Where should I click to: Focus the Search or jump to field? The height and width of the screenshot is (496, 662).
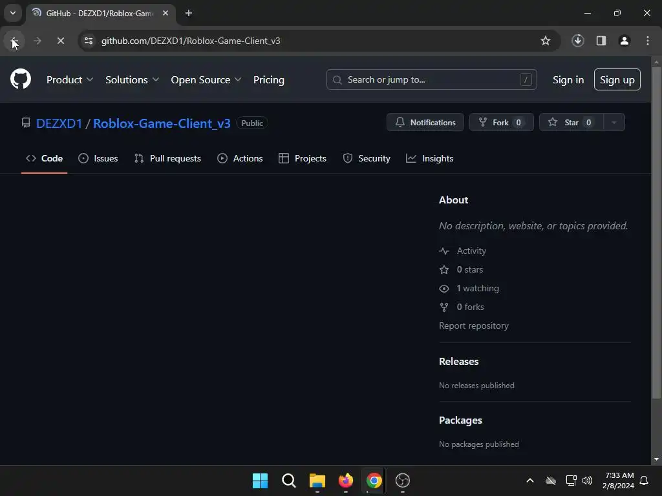[431, 79]
